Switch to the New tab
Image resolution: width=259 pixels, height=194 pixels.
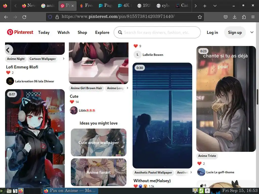(29, 6)
